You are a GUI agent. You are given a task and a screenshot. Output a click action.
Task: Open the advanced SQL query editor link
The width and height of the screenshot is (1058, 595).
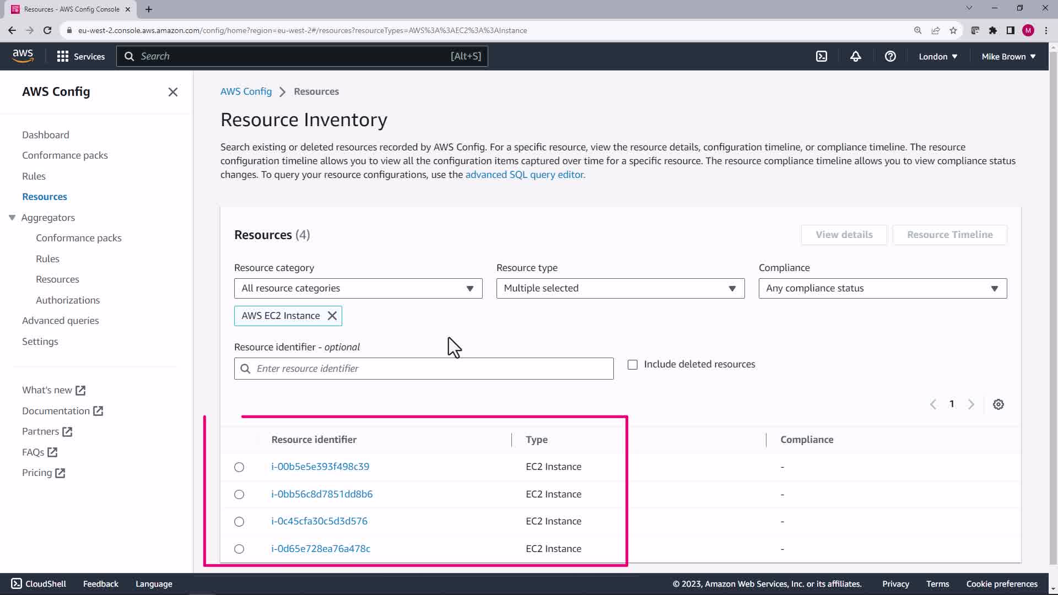[524, 175]
